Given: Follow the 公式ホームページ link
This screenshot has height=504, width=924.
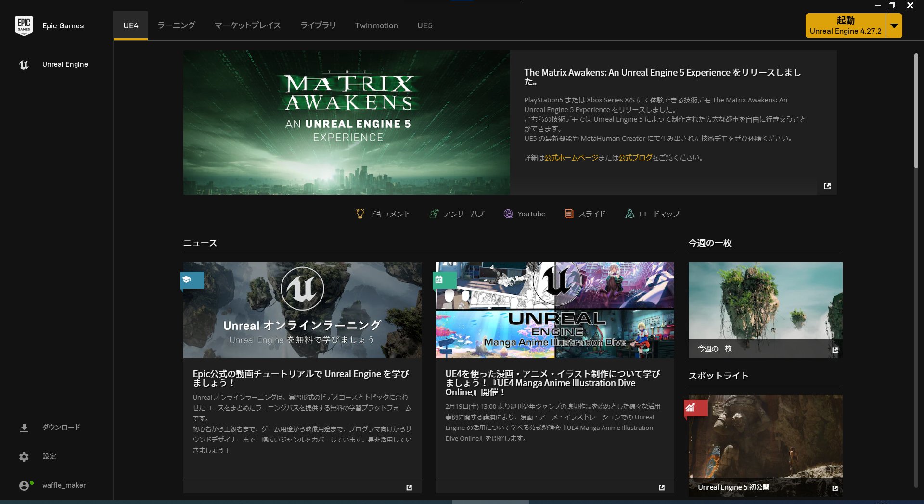Looking at the screenshot, I should tap(571, 158).
